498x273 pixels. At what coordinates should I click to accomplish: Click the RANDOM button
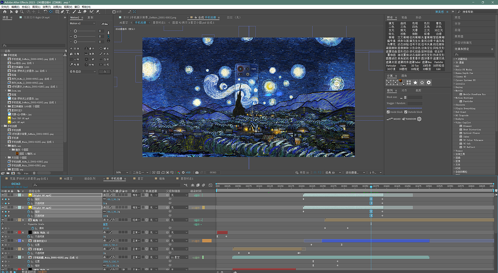pyautogui.click(x=409, y=119)
